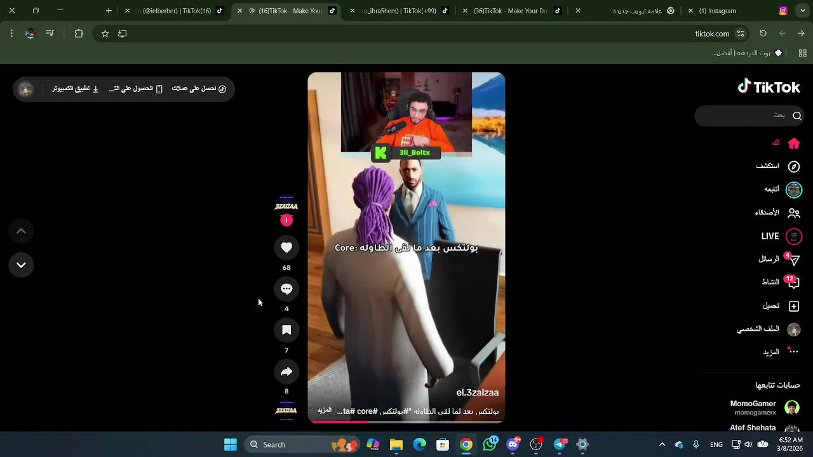This screenshot has height=457, width=813.
Task: Open the sound disc below the share count
Action: pos(286,411)
